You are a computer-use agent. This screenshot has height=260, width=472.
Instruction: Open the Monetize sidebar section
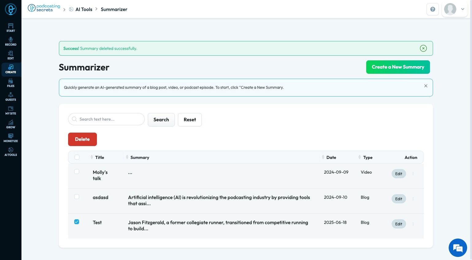[x=11, y=138]
